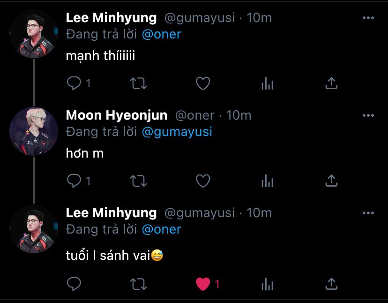This screenshot has width=388, height=303.
Task: Click the Moon Hyeonjun display name
Action: (116, 115)
